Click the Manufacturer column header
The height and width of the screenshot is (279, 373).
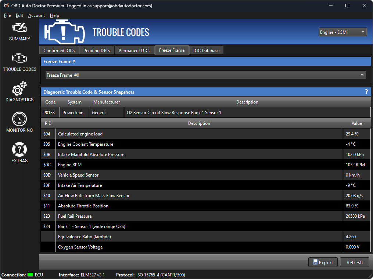click(x=107, y=102)
